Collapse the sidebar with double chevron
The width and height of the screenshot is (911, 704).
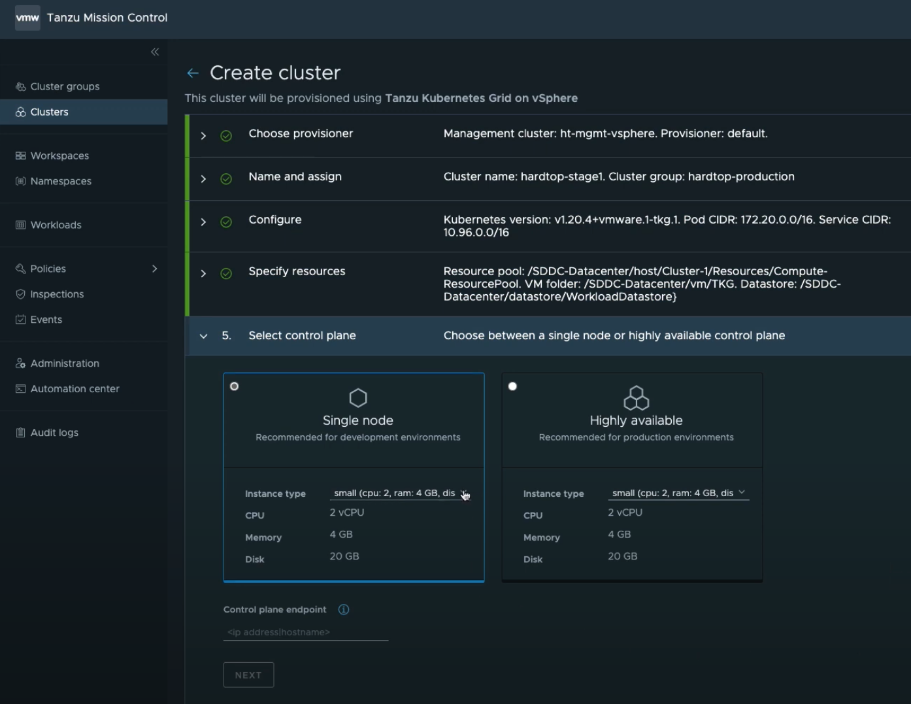click(155, 52)
